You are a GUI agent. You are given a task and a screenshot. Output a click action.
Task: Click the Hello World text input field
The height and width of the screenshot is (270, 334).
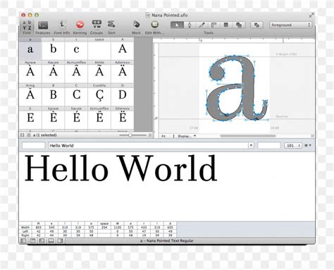click(x=149, y=145)
